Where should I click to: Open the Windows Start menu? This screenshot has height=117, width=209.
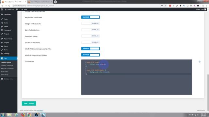[x=3, y=115]
